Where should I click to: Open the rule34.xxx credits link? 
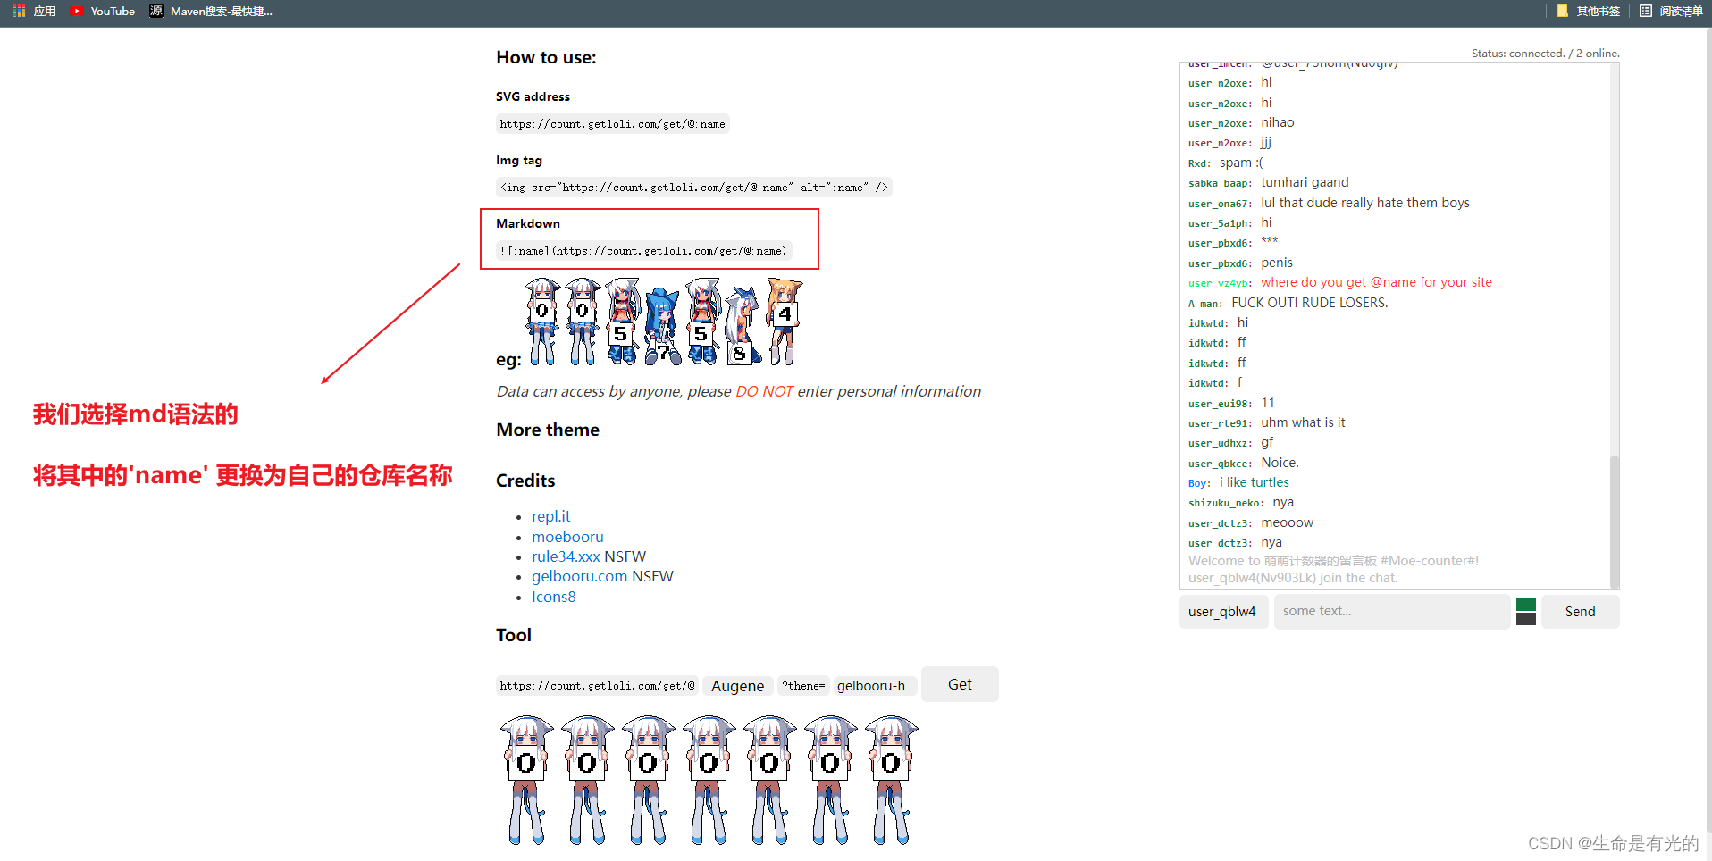566,556
